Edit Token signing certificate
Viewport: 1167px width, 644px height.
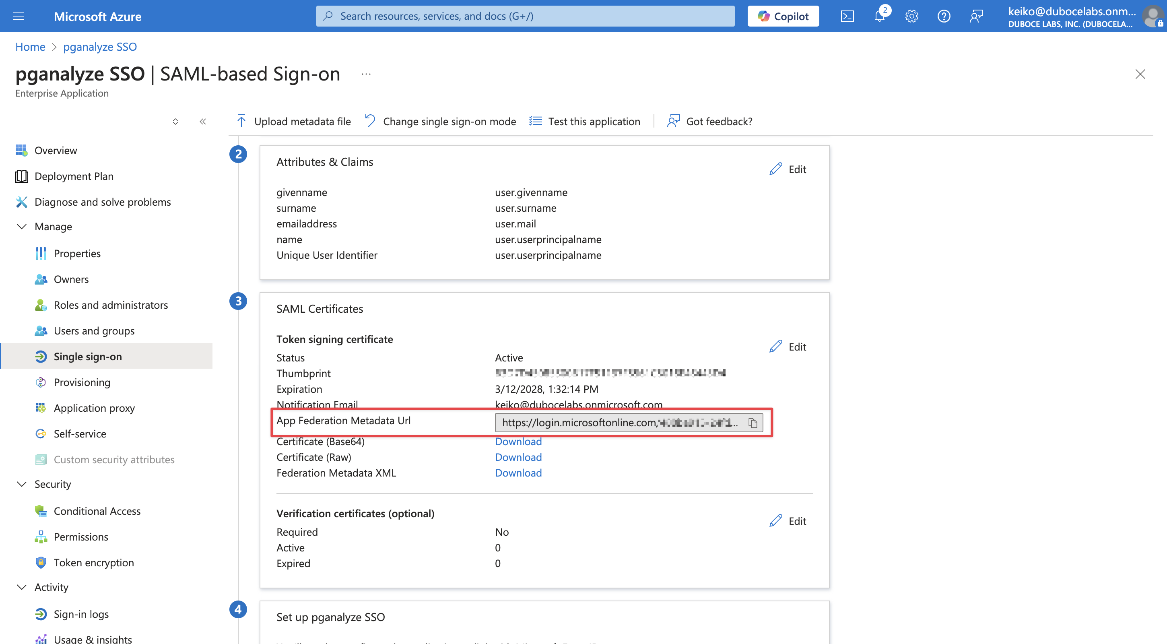pos(788,347)
